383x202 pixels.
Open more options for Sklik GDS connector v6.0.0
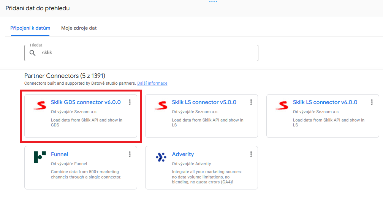coord(130,102)
